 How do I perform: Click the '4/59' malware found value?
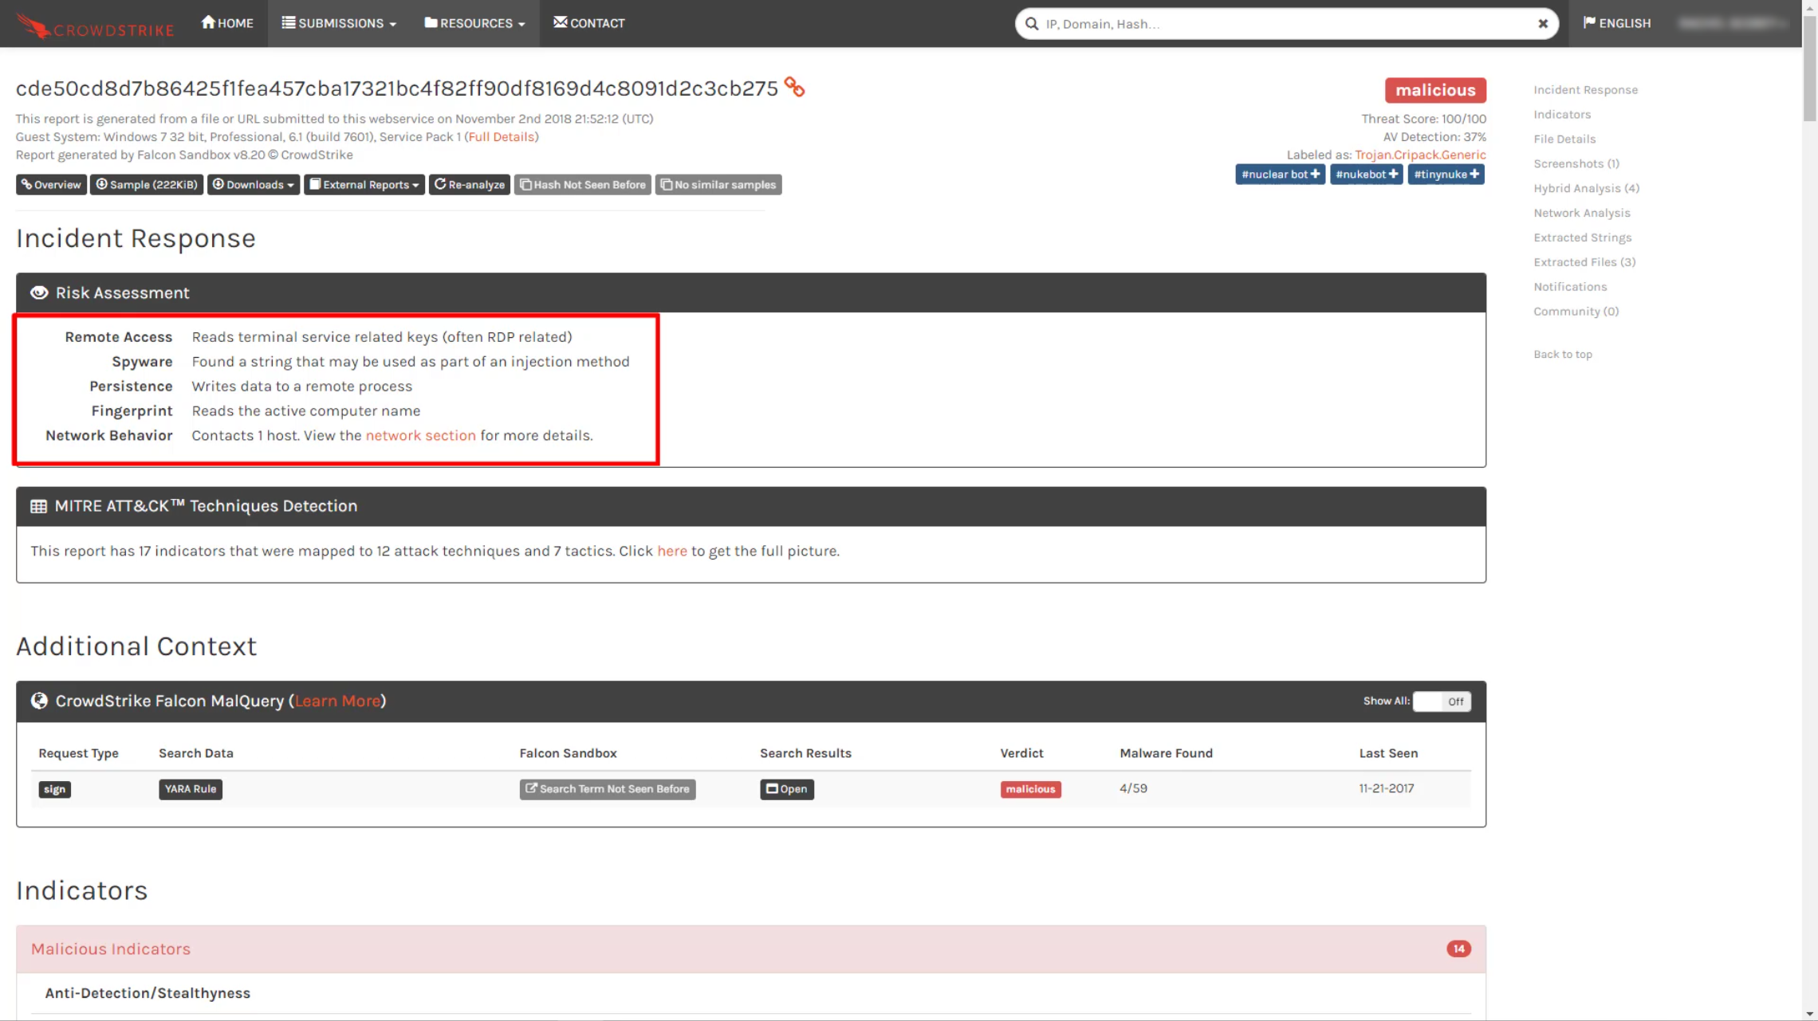1133,788
